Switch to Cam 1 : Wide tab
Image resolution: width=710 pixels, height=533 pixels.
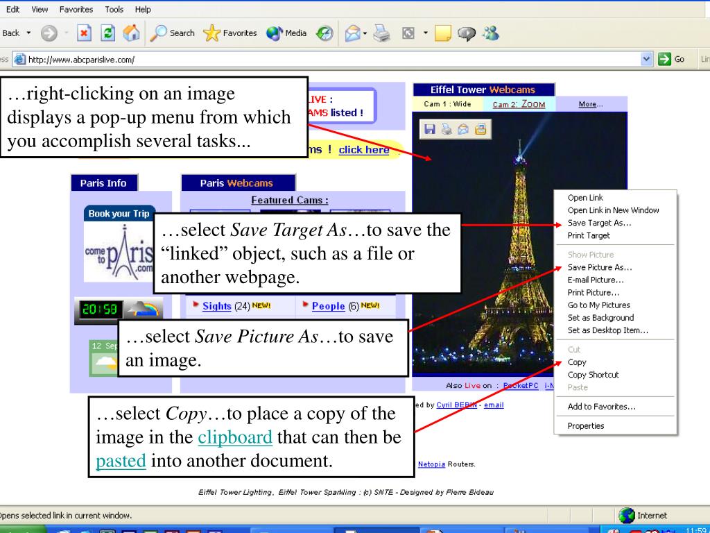(x=447, y=104)
